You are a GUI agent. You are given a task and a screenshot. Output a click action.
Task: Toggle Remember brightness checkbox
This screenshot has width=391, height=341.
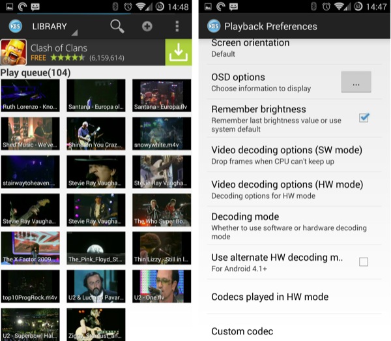tap(364, 117)
